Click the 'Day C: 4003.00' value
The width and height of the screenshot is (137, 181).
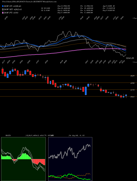[64, 13]
